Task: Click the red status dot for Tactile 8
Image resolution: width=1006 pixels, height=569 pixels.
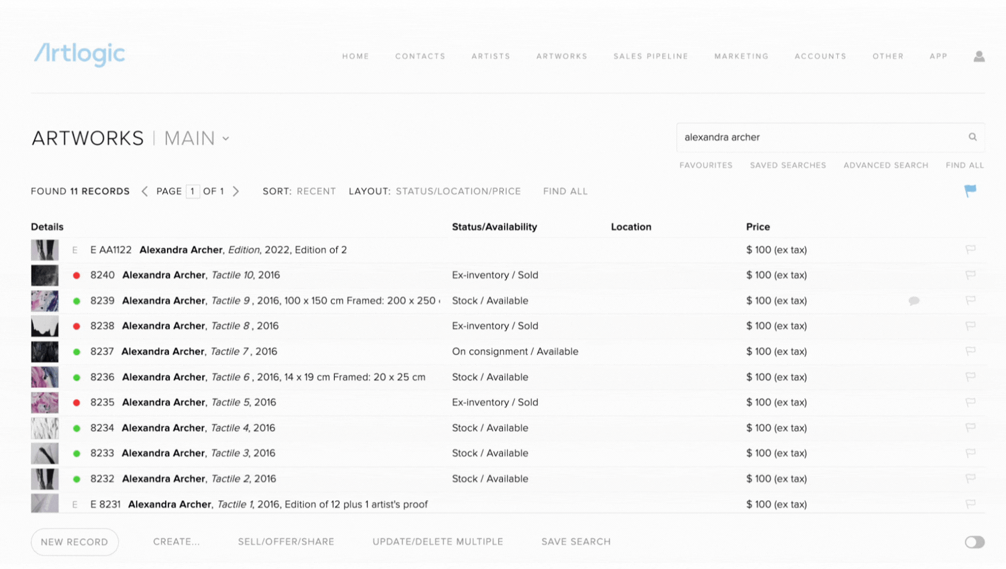Action: coord(76,326)
